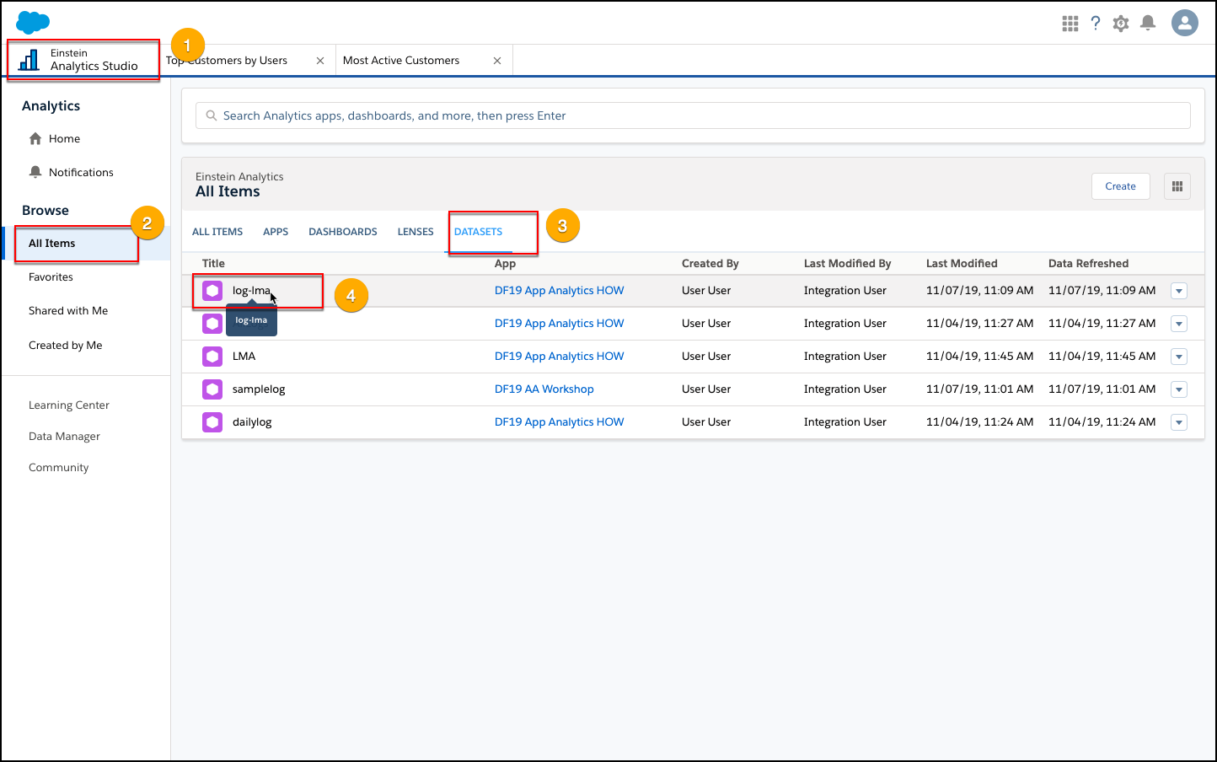
Task: Open actions dropdown for log-lma row
Action: pyautogui.click(x=1179, y=291)
